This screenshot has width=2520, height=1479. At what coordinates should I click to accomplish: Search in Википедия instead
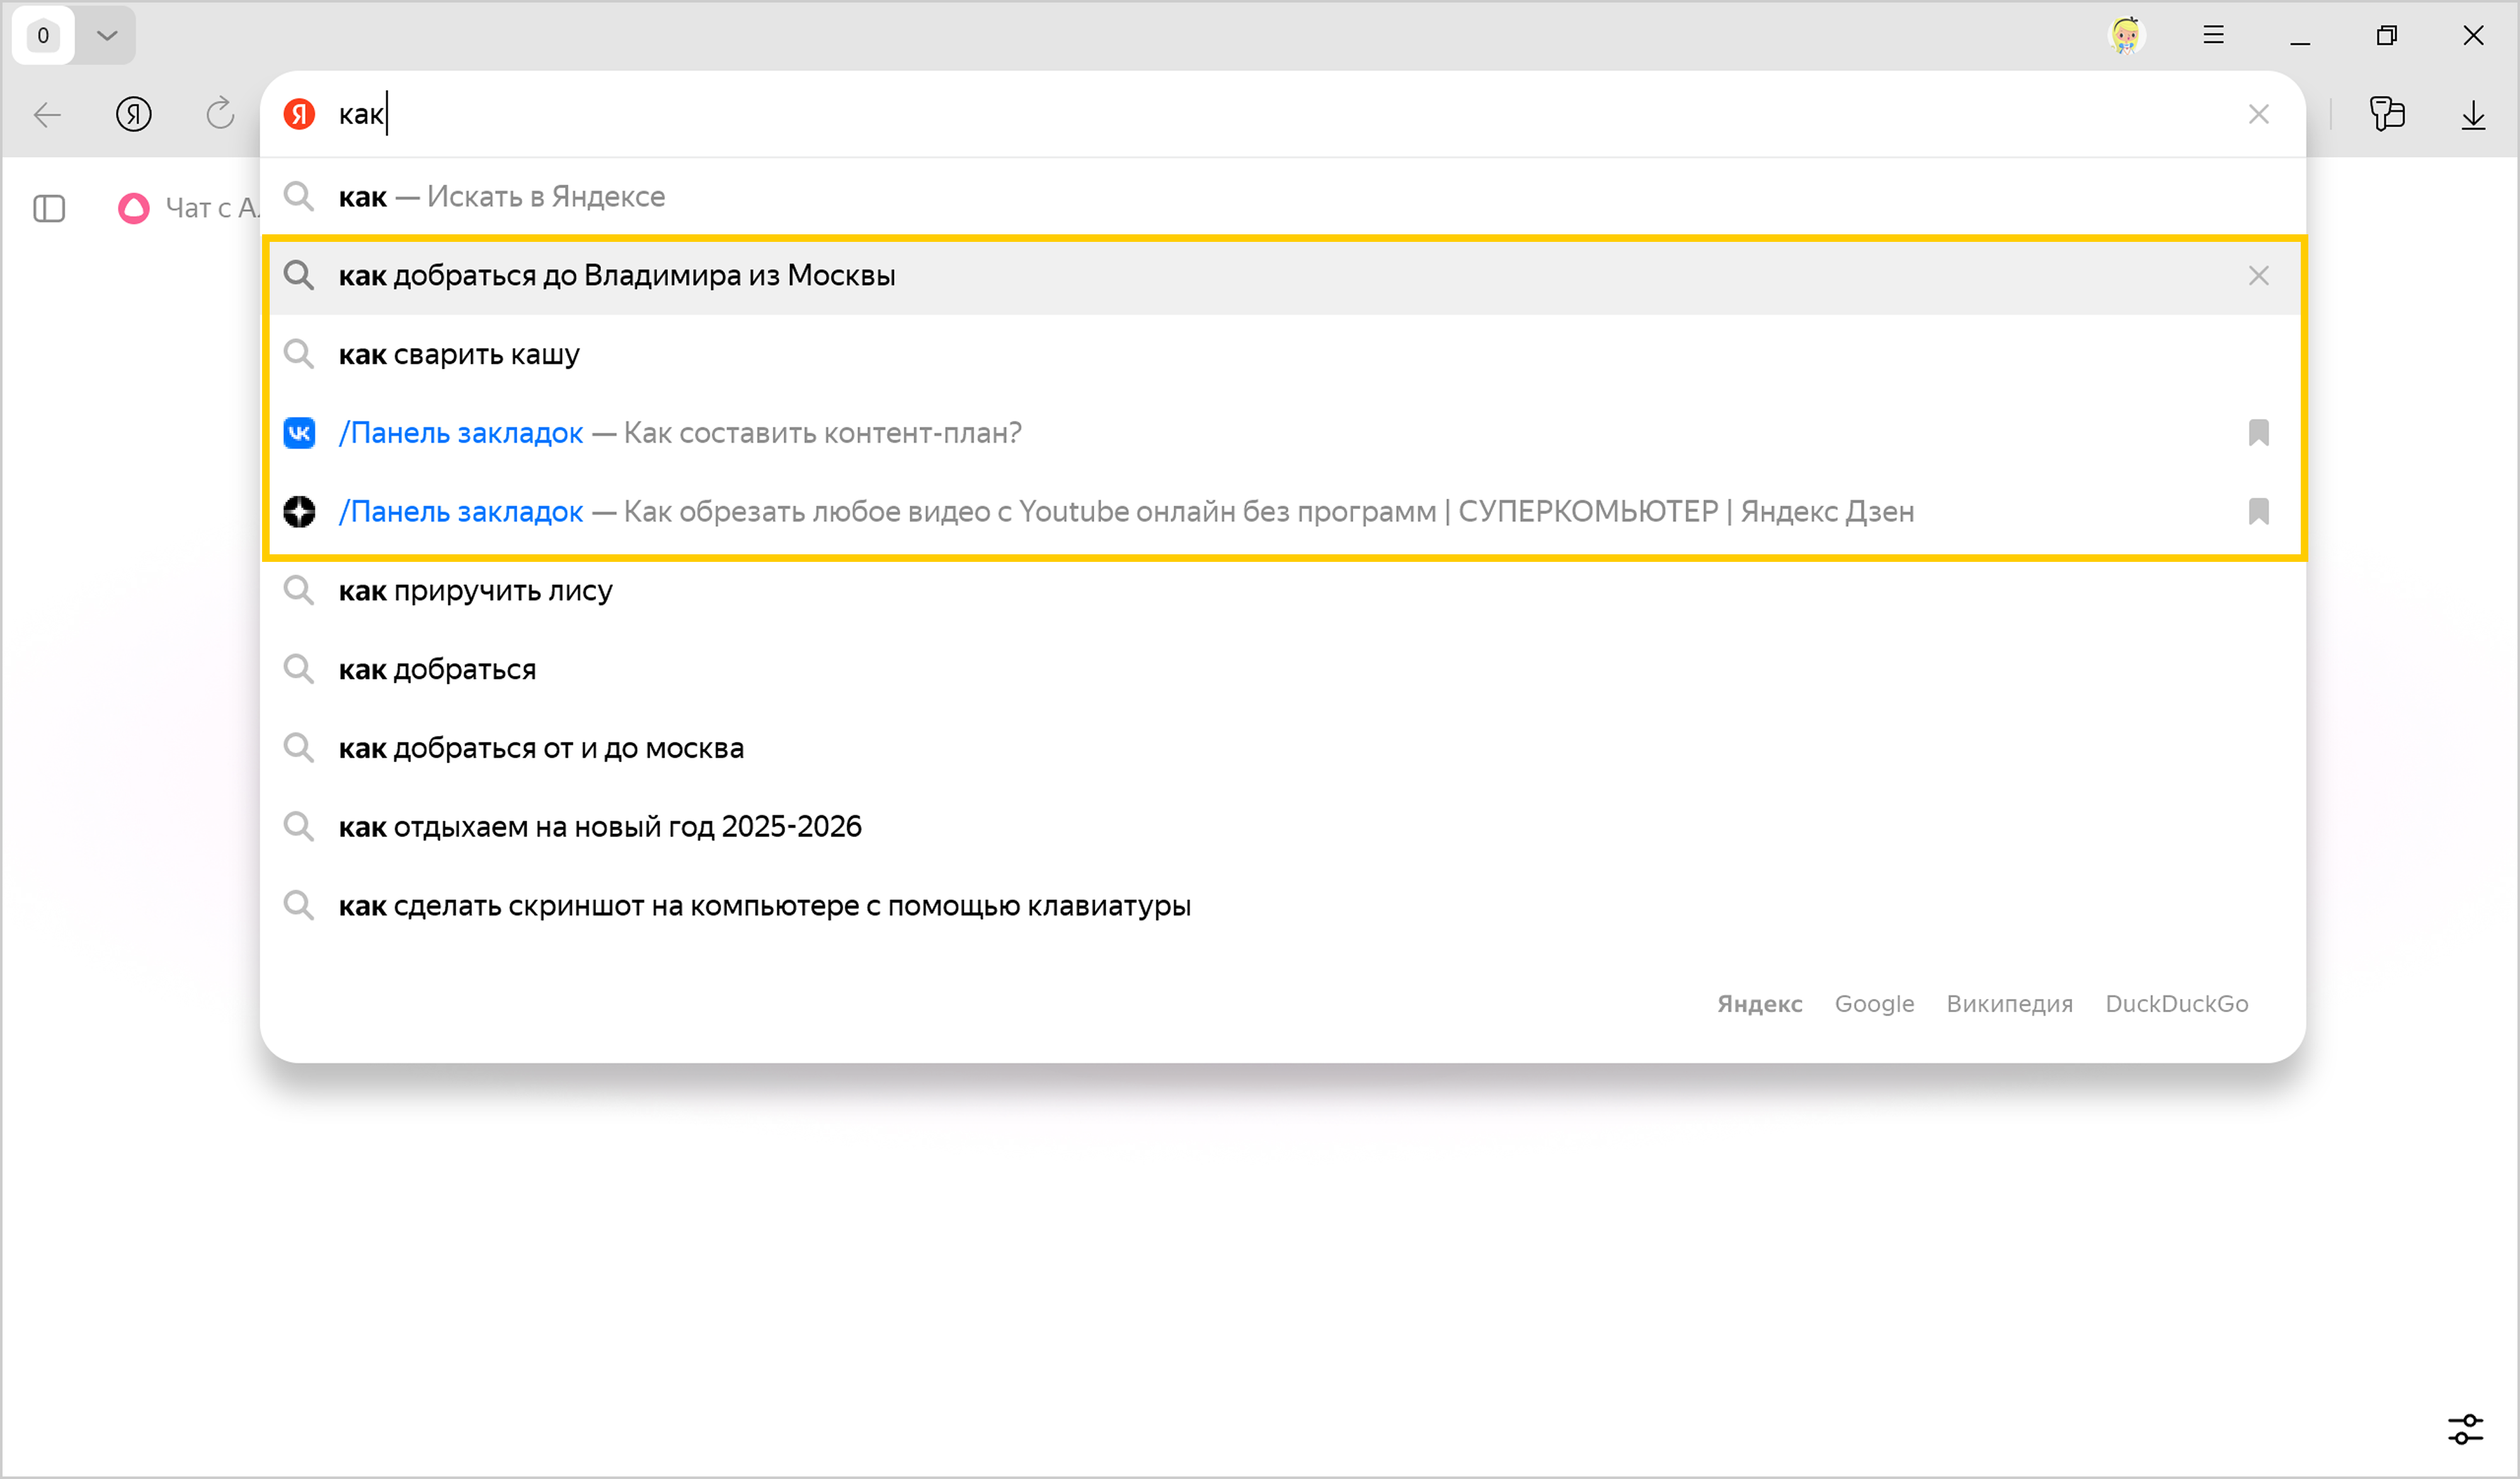point(2008,1003)
